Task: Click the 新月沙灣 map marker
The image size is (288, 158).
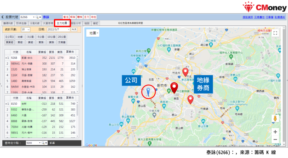Action: tap(148, 50)
